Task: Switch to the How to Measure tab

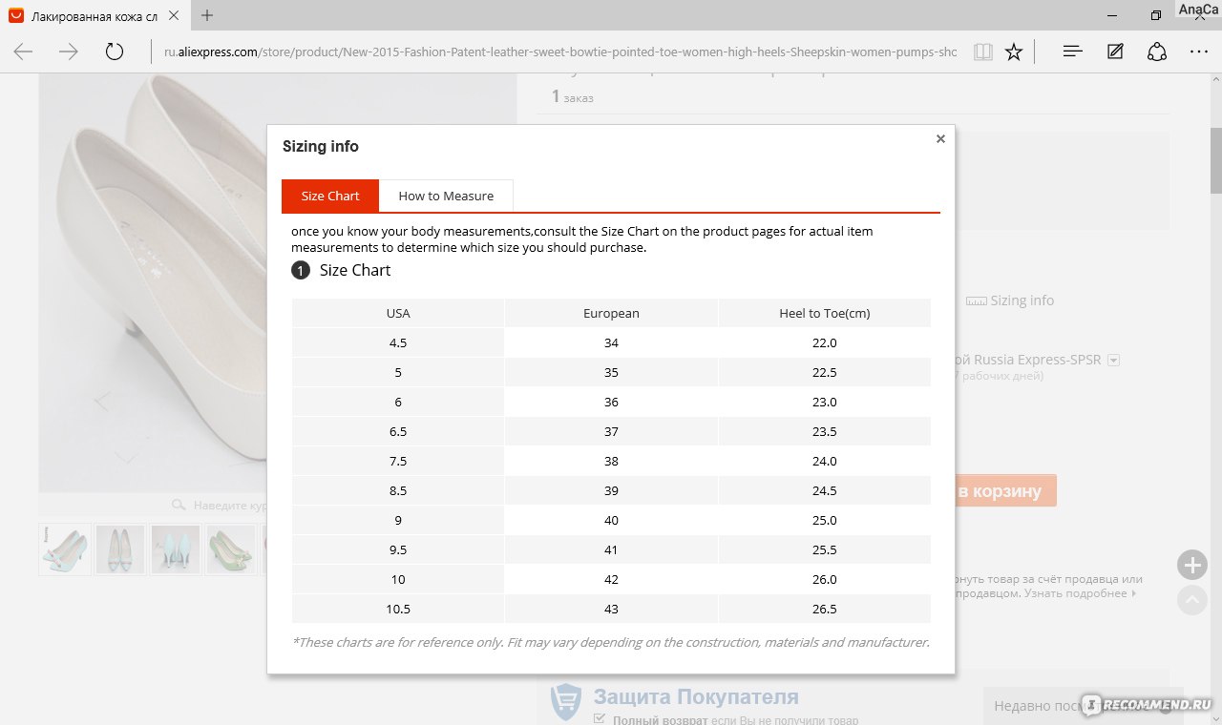Action: (446, 196)
